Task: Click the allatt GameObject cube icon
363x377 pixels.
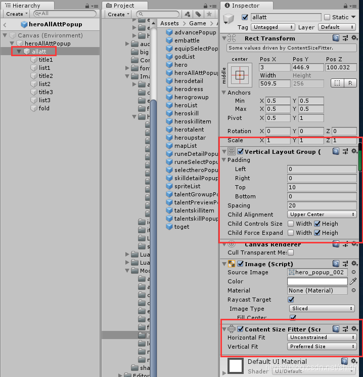Action: (x=229, y=19)
